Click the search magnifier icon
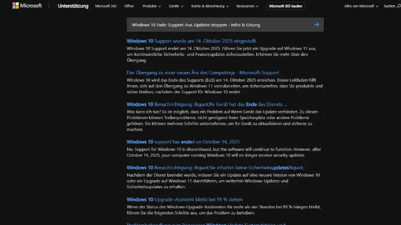This screenshot has width=401, height=225. pos(398,6)
